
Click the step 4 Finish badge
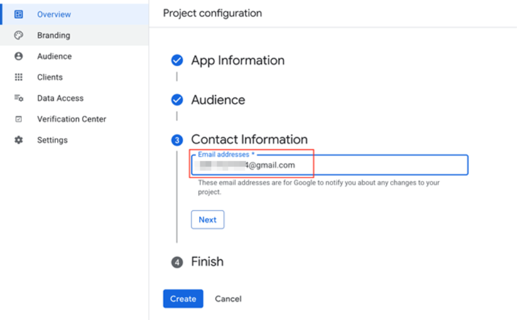click(x=177, y=262)
